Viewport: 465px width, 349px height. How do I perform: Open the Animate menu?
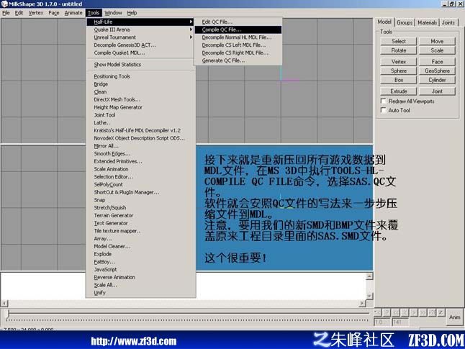point(73,13)
